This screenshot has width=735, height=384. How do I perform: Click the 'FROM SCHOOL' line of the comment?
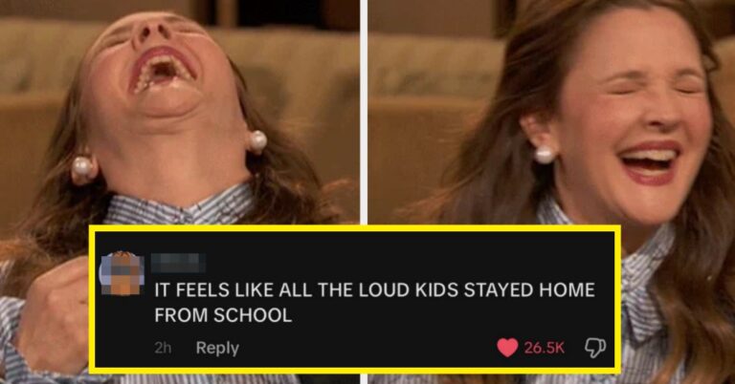(223, 316)
